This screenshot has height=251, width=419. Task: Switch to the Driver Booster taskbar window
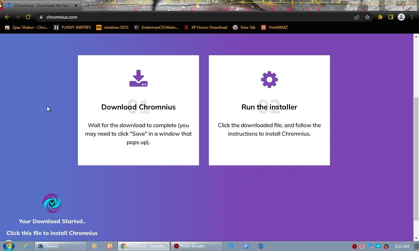(x=197, y=246)
